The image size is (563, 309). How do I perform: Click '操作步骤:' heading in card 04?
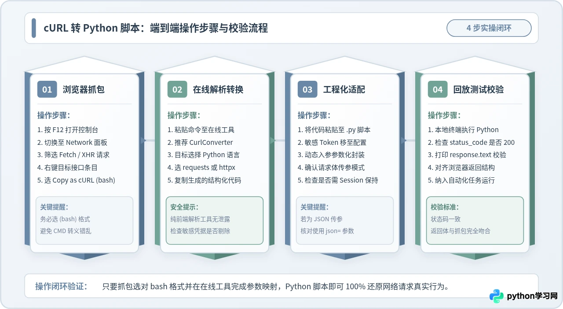tap(444, 115)
